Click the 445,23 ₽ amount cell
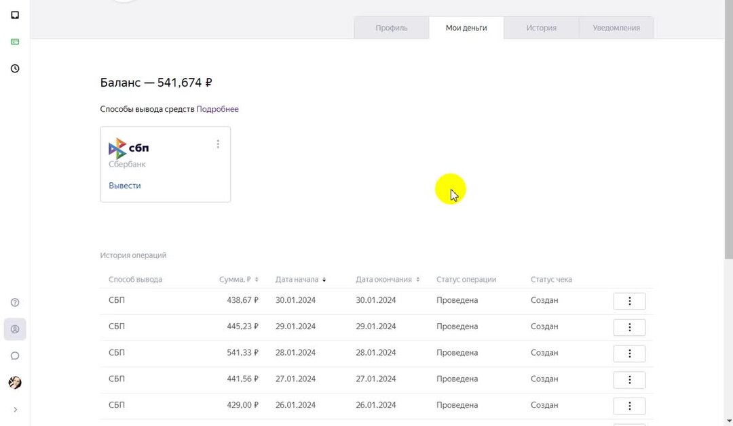The height and width of the screenshot is (426, 733). [242, 326]
